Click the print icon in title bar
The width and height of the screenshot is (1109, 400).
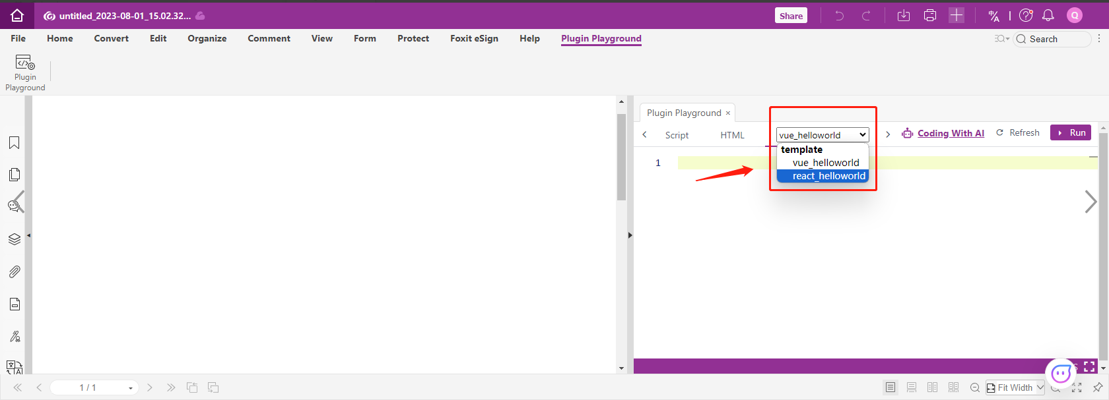tap(930, 16)
